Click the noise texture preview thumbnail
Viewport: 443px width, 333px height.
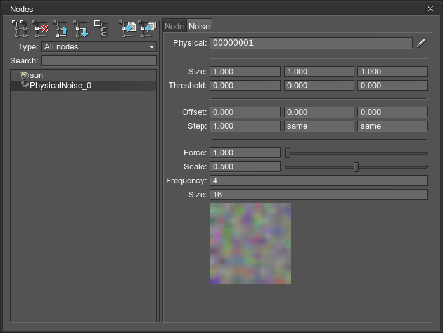pyautogui.click(x=250, y=243)
